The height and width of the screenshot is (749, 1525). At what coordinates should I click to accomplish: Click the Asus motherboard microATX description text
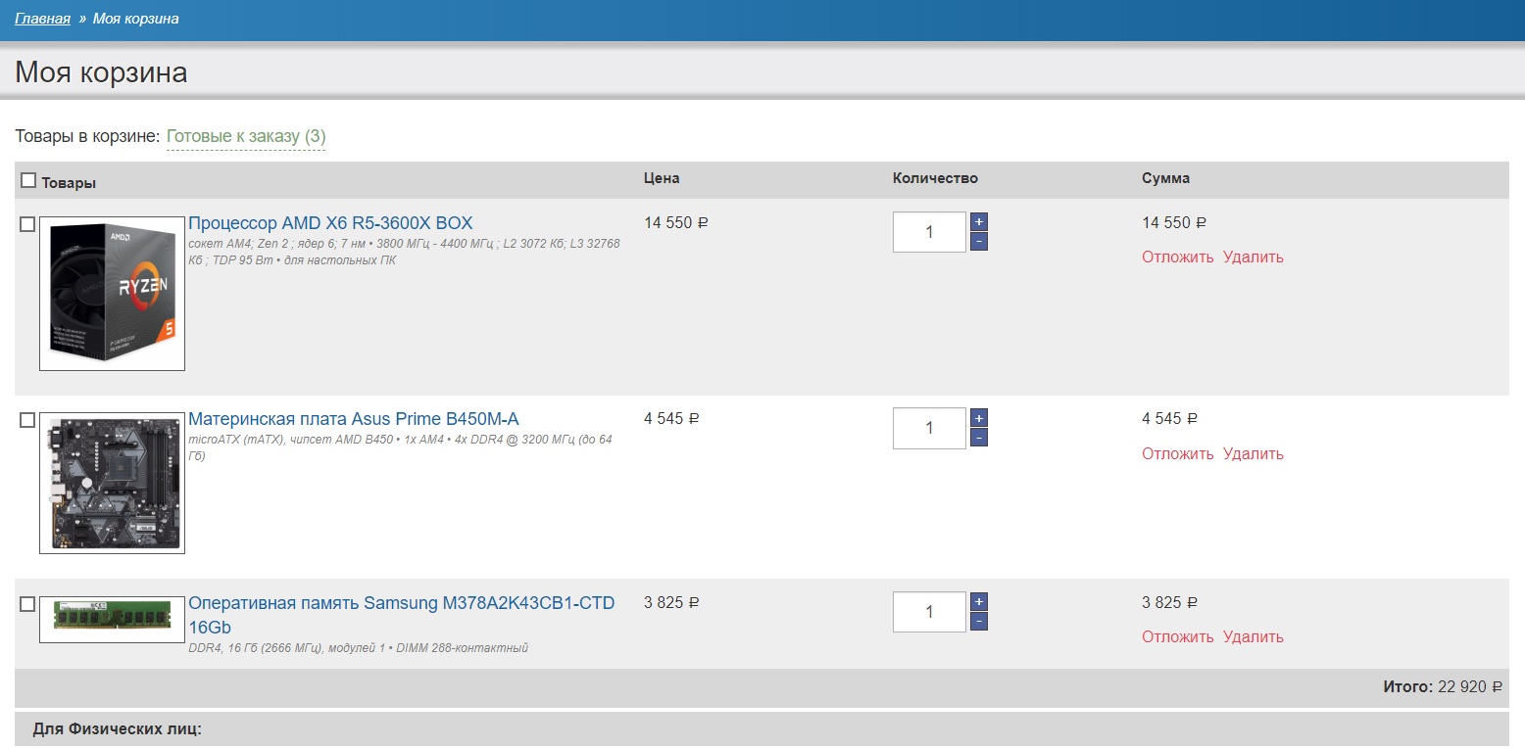pyautogui.click(x=400, y=447)
